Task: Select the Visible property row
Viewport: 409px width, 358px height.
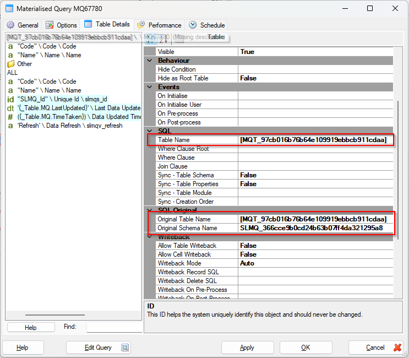Action: [x=275, y=52]
